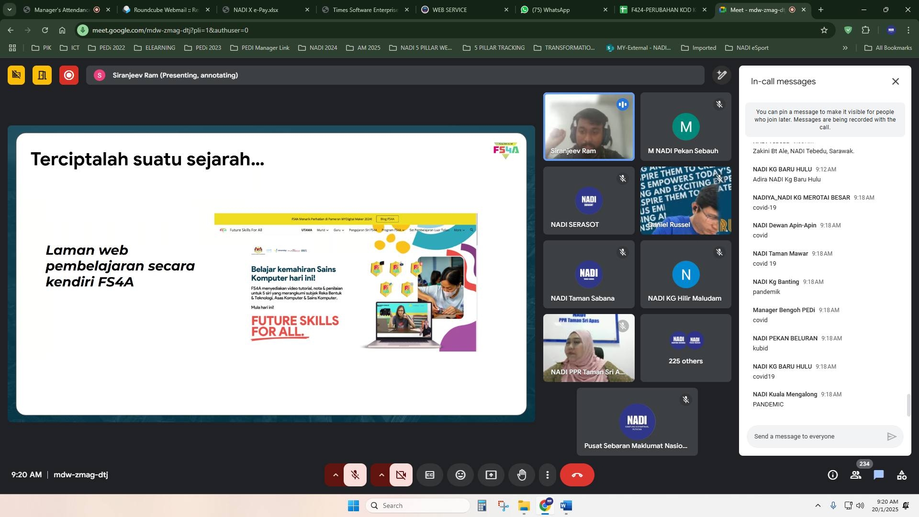Switch to Times Software Enterprise tab
The width and height of the screenshot is (919, 517).
coord(365,10)
